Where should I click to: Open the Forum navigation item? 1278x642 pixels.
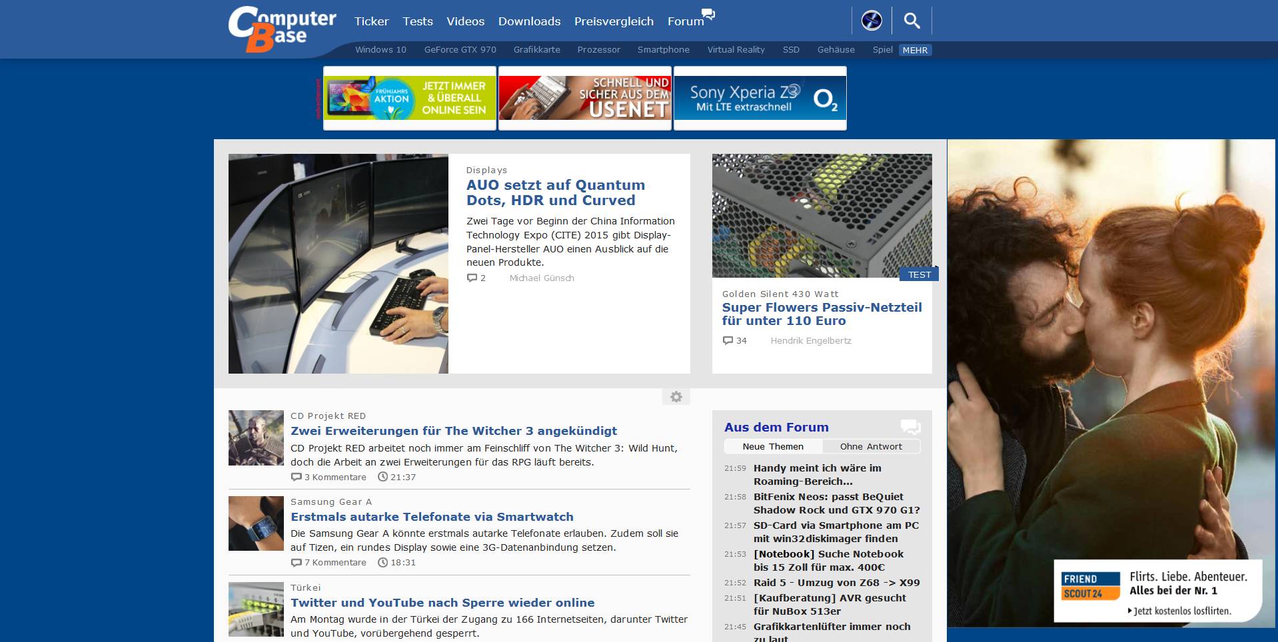pos(686,21)
